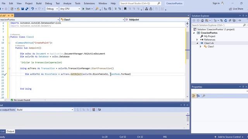Collapse the Class1.vb node

point(197,43)
